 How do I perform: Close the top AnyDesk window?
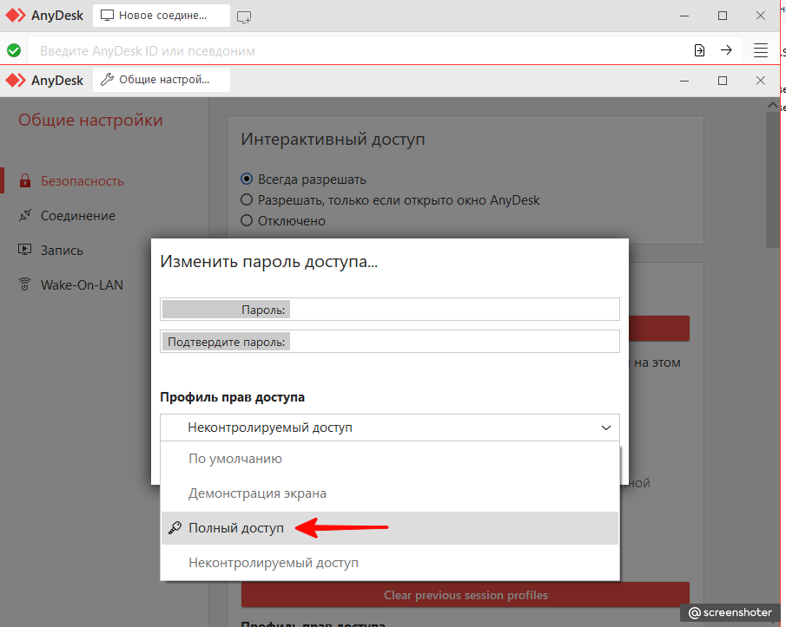click(x=761, y=16)
